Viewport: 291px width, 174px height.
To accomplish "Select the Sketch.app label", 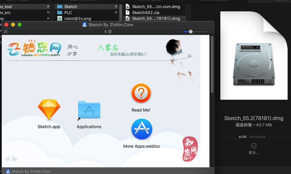I will tap(49, 127).
